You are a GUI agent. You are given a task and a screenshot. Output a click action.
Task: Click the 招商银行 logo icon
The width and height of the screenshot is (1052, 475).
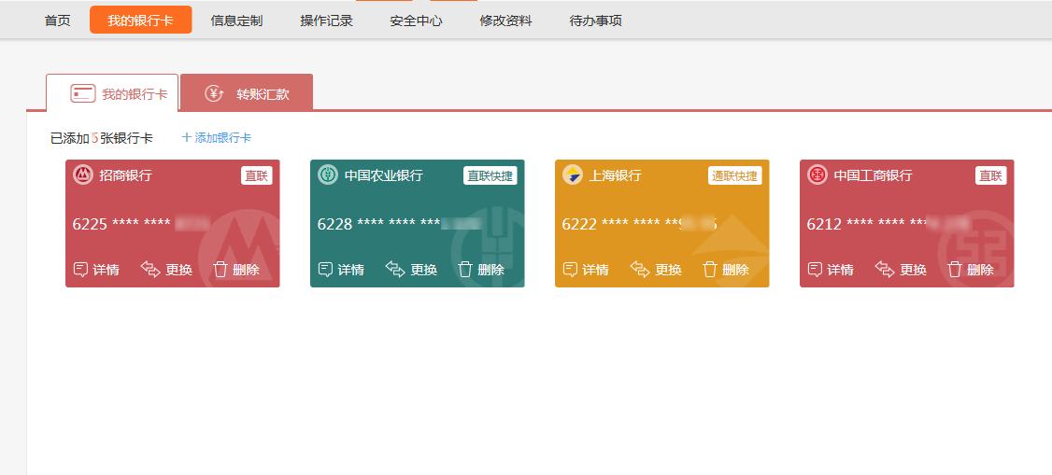click(x=83, y=175)
